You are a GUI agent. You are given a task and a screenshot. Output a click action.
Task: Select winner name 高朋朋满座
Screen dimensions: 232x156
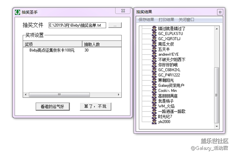[168, 96]
